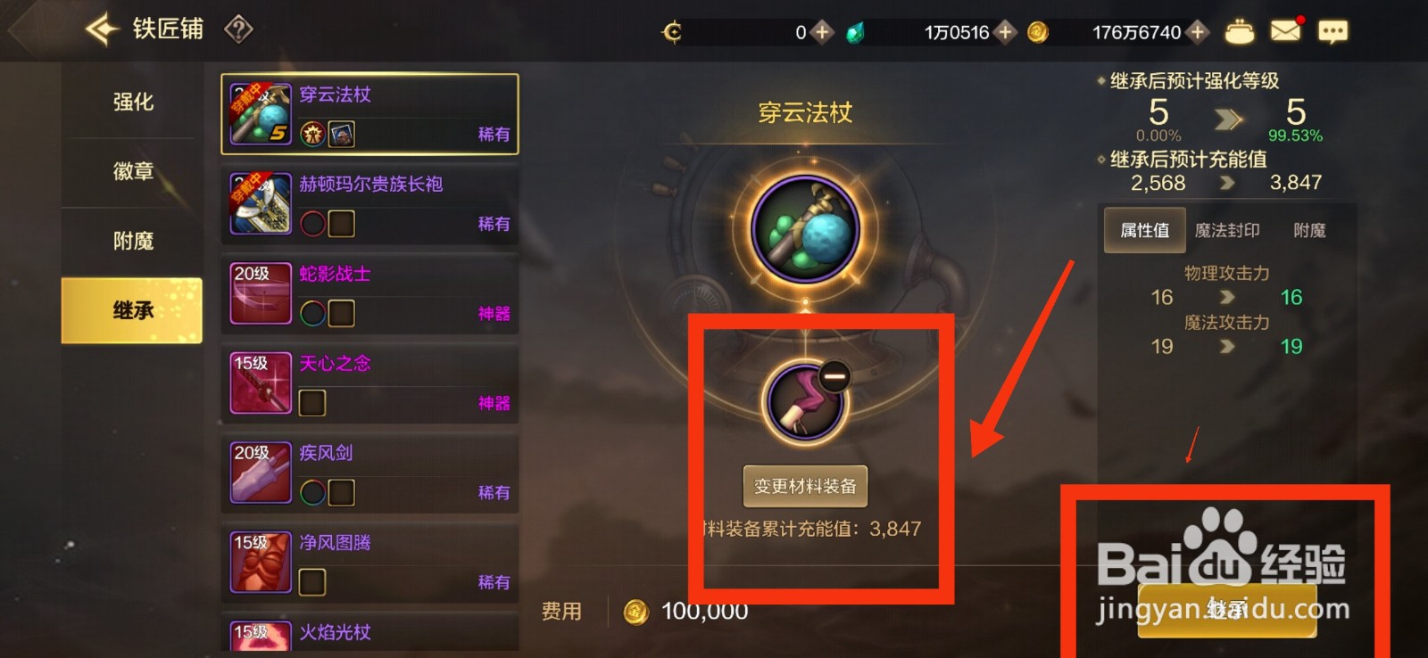
Task: Add gems with plus next to 1万0516
Action: click(1005, 32)
